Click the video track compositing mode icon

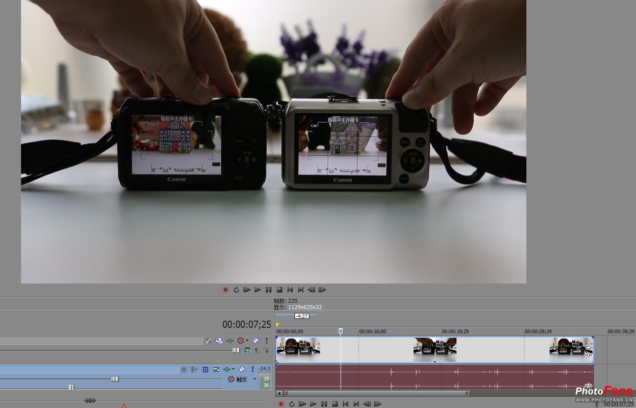point(248,351)
